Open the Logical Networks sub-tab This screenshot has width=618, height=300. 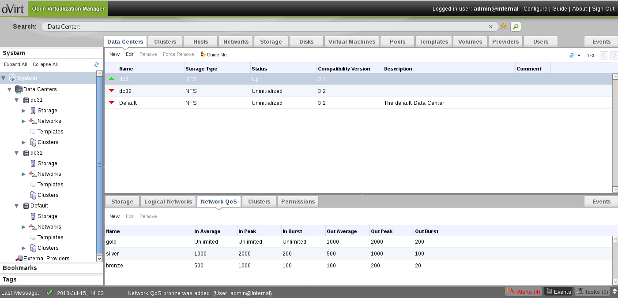168,201
